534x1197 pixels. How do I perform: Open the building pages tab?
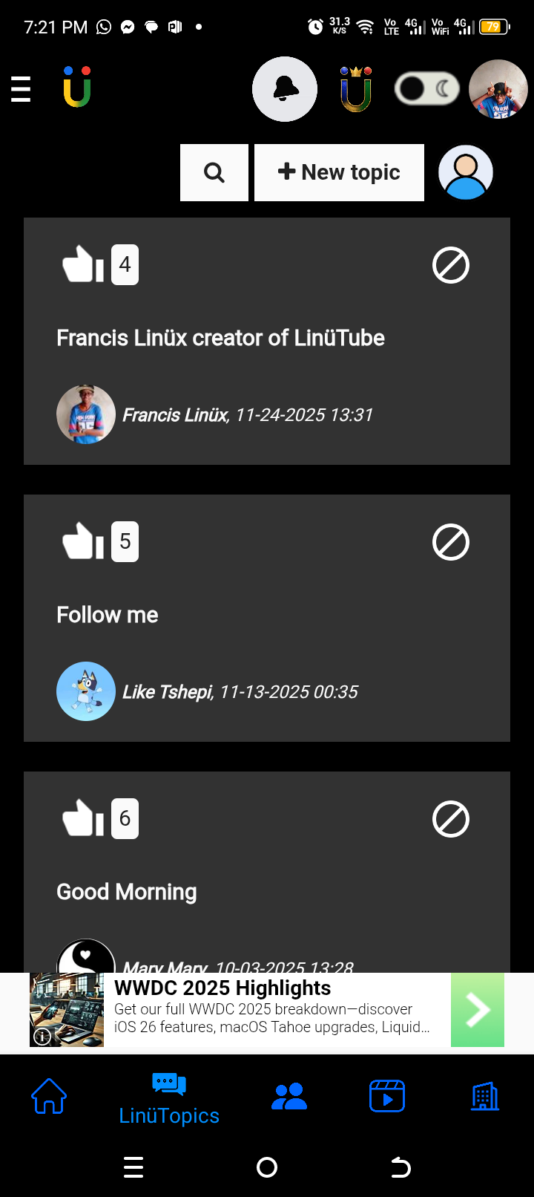[485, 1096]
